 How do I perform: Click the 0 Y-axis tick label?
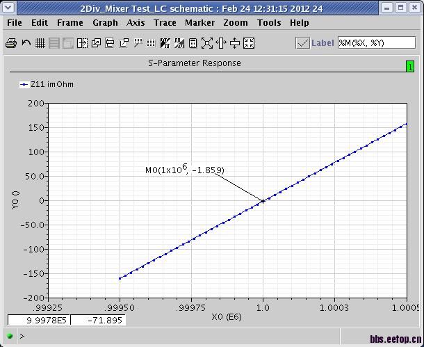(42, 201)
